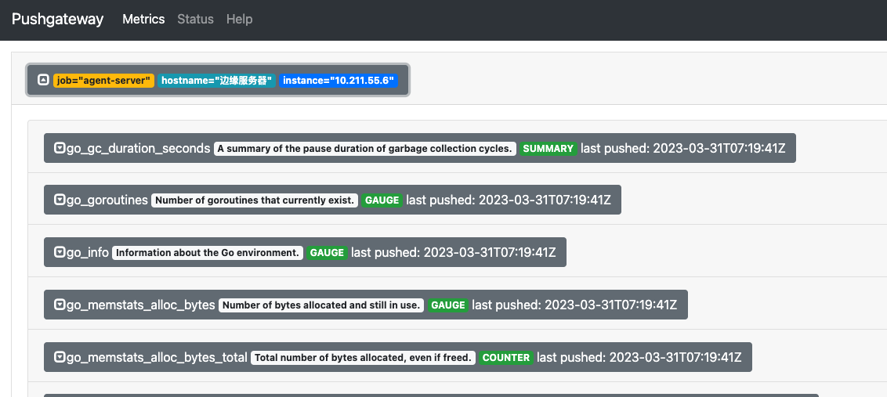This screenshot has height=397, width=887.
Task: Click 'Total number of bytes allocated, even if freed.'
Action: click(x=363, y=357)
